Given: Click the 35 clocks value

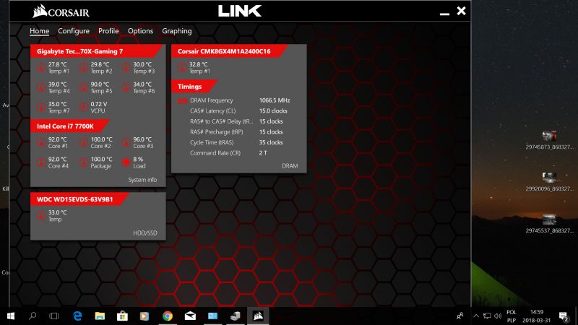Looking at the screenshot, I should 271,142.
